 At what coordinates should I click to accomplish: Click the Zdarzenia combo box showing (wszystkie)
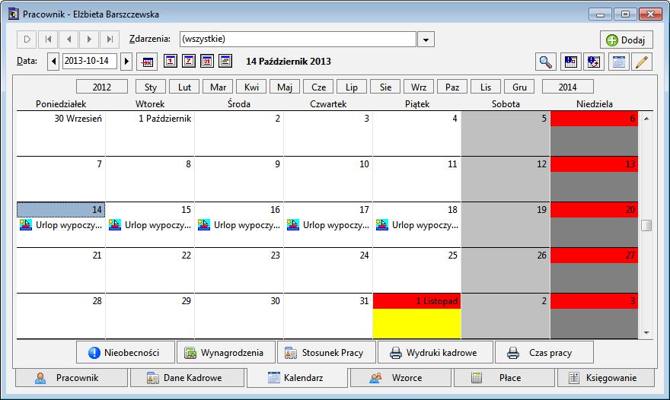[298, 39]
